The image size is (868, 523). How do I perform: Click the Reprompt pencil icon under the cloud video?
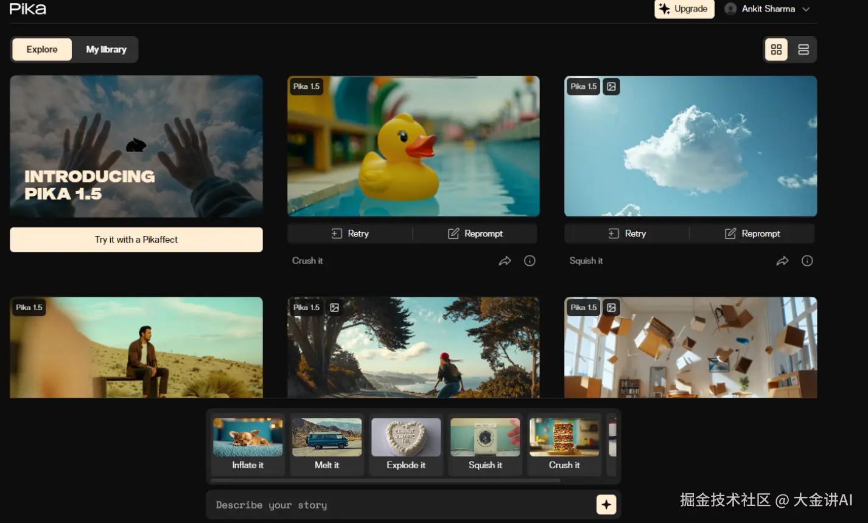click(730, 234)
